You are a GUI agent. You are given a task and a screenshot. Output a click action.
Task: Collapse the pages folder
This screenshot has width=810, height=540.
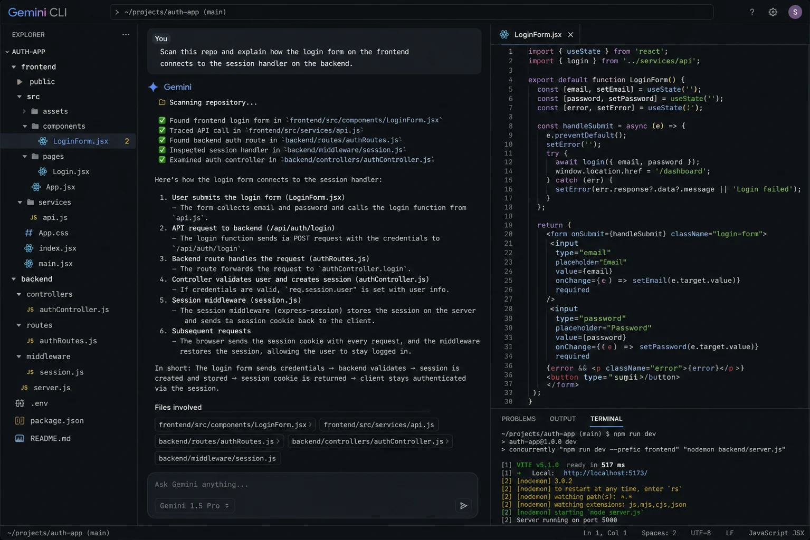[25, 157]
